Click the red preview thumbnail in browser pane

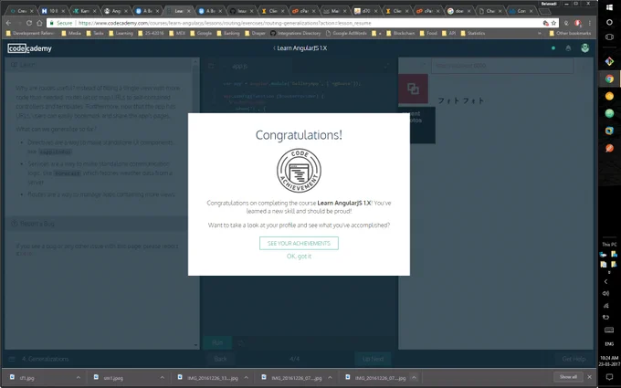point(413,89)
